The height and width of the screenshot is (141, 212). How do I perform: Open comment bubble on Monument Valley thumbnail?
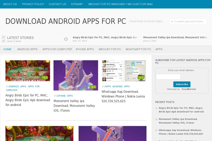pos(93,87)
